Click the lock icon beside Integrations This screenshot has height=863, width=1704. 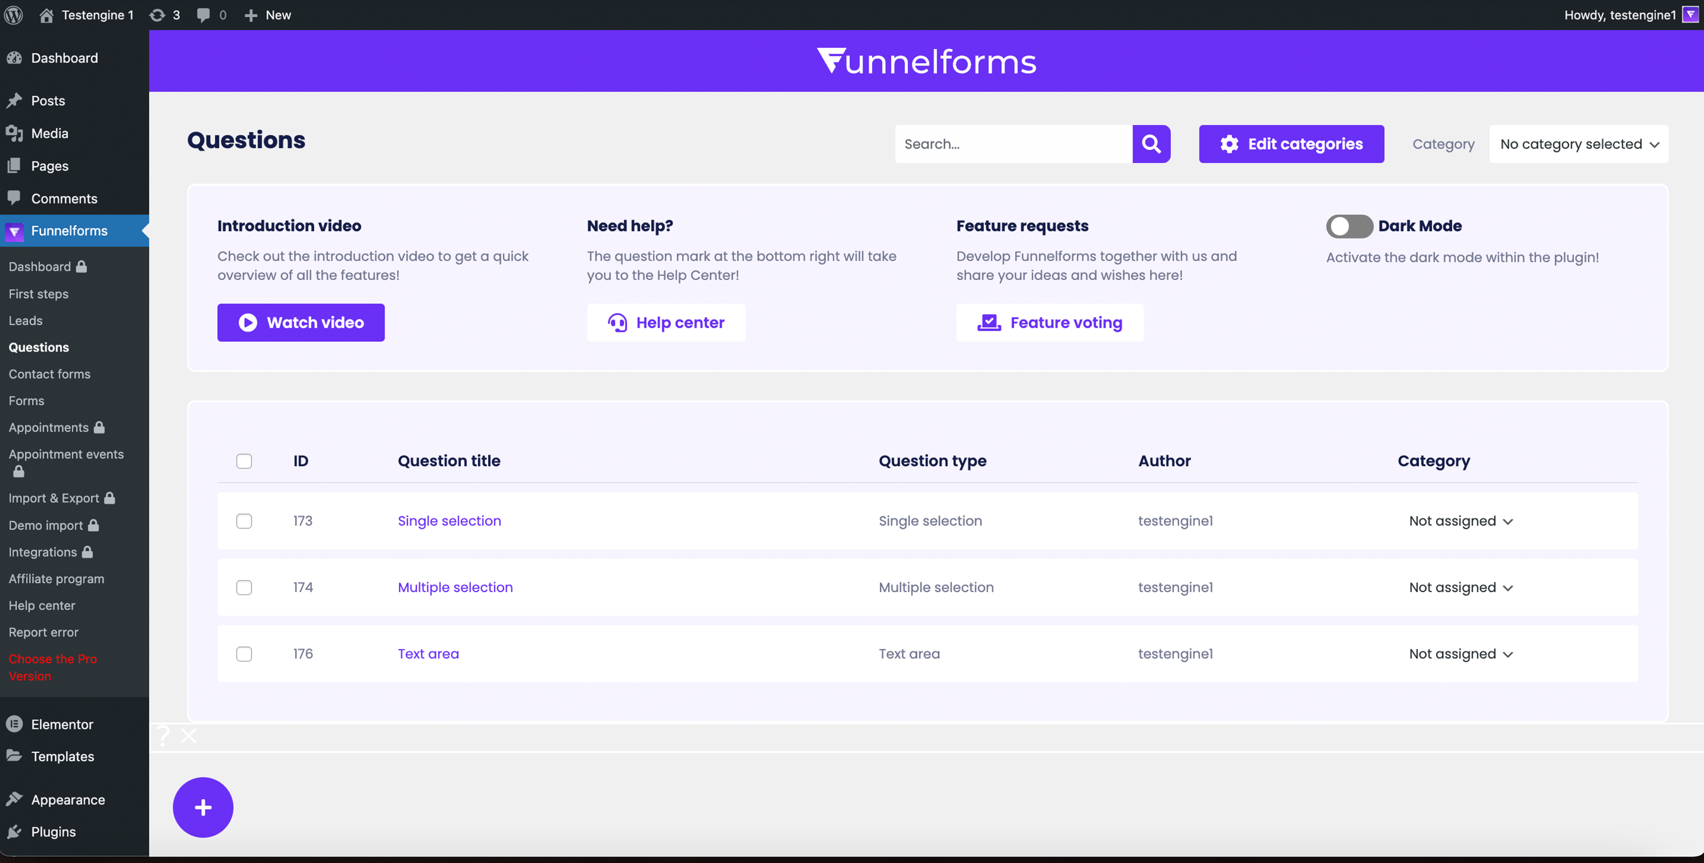pos(88,551)
